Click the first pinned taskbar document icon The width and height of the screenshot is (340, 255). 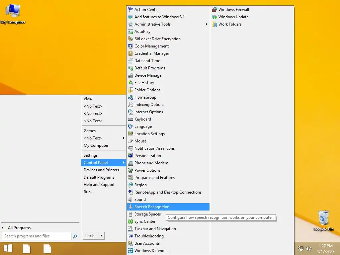click(27, 249)
